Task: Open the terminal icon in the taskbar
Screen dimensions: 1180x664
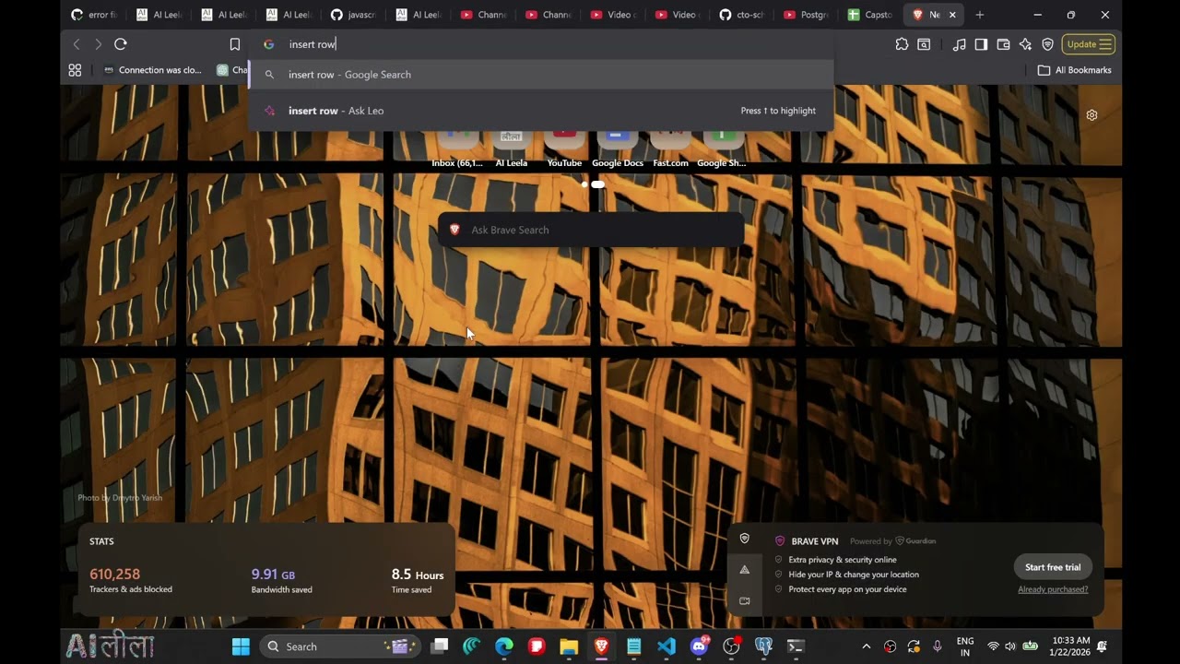Action: [x=796, y=646]
